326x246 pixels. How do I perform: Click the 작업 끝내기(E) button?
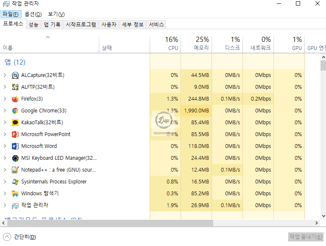[x=306, y=237]
